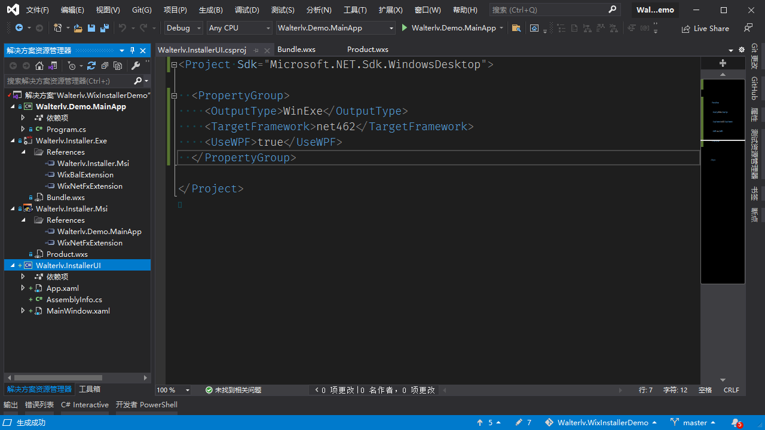
Task: Collapse References under Walterlv.Installer.Exe
Action: coord(23,152)
